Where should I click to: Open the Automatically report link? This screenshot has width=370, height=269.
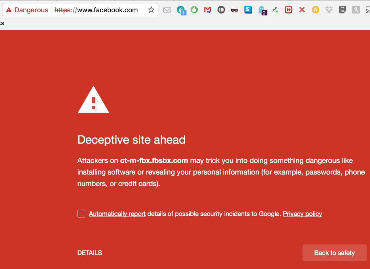(117, 214)
